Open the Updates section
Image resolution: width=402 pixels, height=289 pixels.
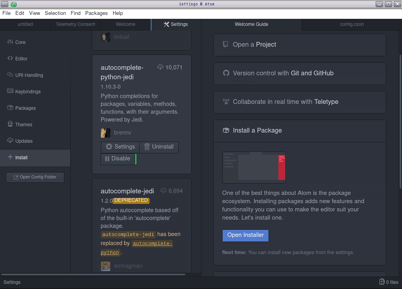35,141
